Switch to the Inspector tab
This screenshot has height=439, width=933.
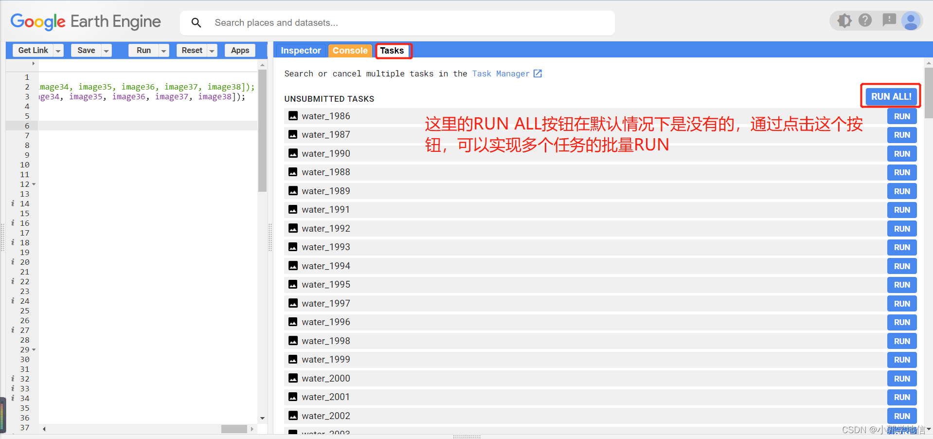300,50
